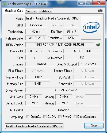Screen dimensions: 107x133
Task: Click the Release Date field Jan 10, 2010
Action: [36, 38]
